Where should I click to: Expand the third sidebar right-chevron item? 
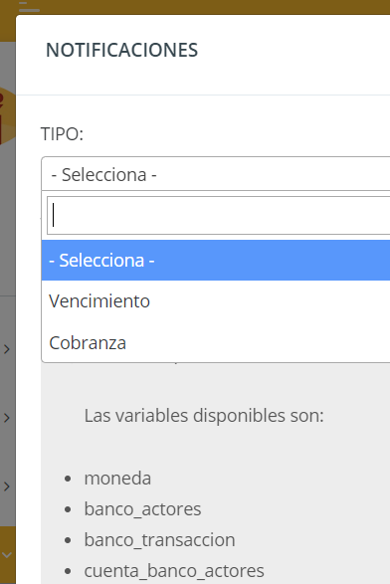coord(7,487)
